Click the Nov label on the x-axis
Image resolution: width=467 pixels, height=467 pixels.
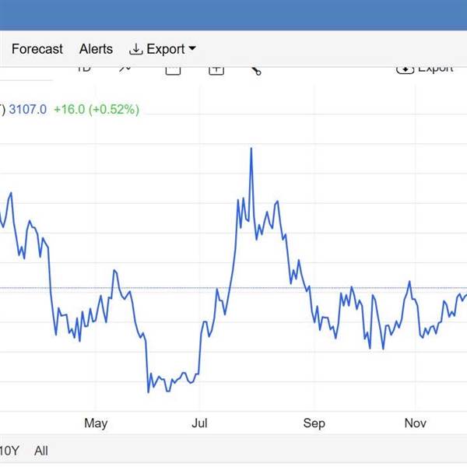click(416, 423)
